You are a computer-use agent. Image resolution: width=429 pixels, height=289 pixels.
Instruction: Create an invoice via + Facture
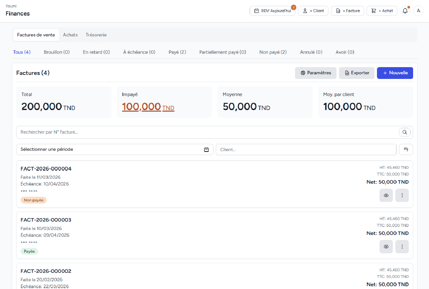[x=347, y=11]
